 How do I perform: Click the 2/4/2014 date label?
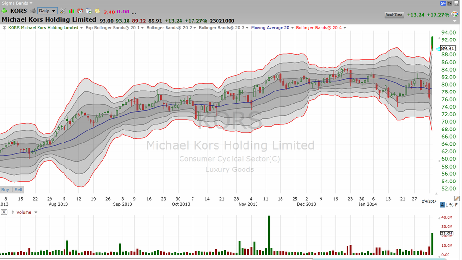429,201
